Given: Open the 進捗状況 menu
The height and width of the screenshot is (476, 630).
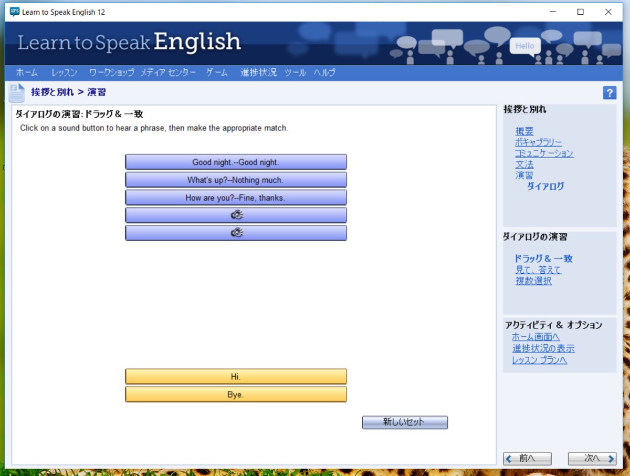Looking at the screenshot, I should pyautogui.click(x=258, y=73).
